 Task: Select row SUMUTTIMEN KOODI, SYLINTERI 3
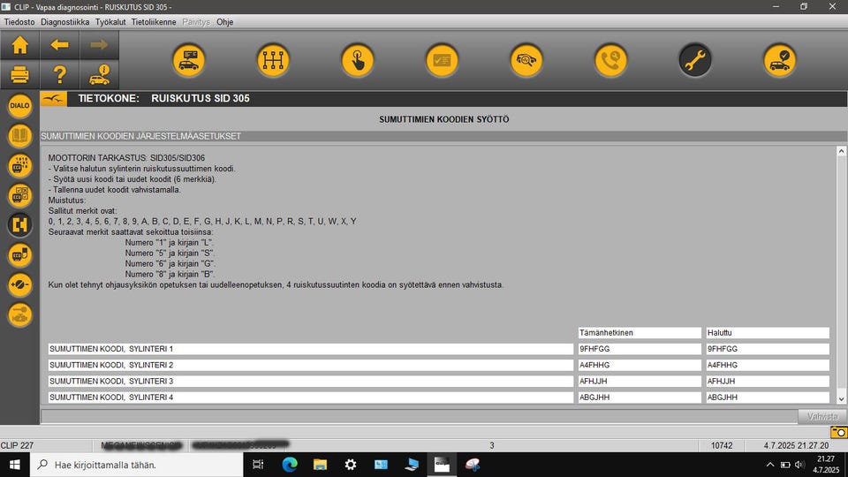coord(311,382)
